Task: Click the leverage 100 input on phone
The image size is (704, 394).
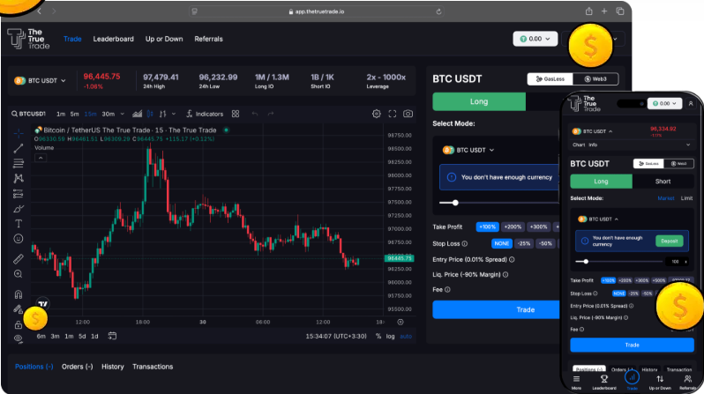Action: pyautogui.click(x=678, y=261)
